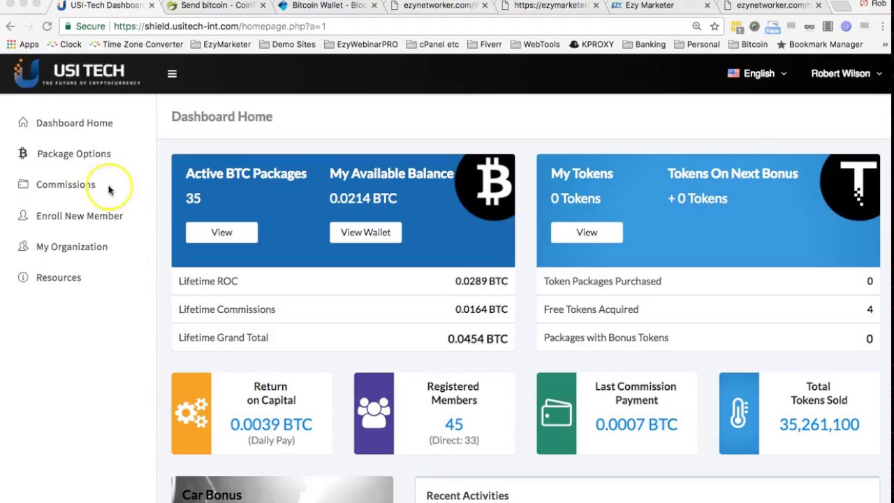The width and height of the screenshot is (894, 503).
Task: Click the Lifetime Grand Total 0.0454 BTC value
Action: (478, 339)
